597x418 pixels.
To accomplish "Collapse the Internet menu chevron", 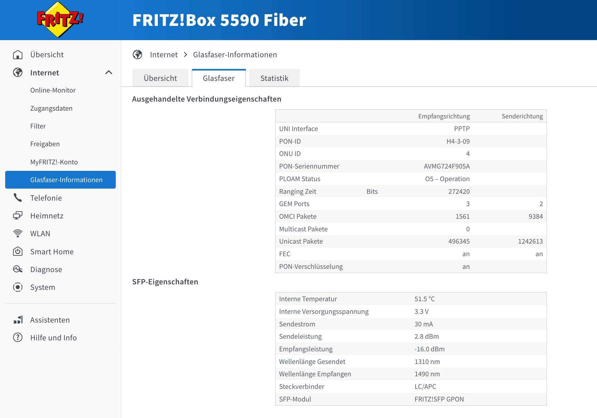I will 109,72.
